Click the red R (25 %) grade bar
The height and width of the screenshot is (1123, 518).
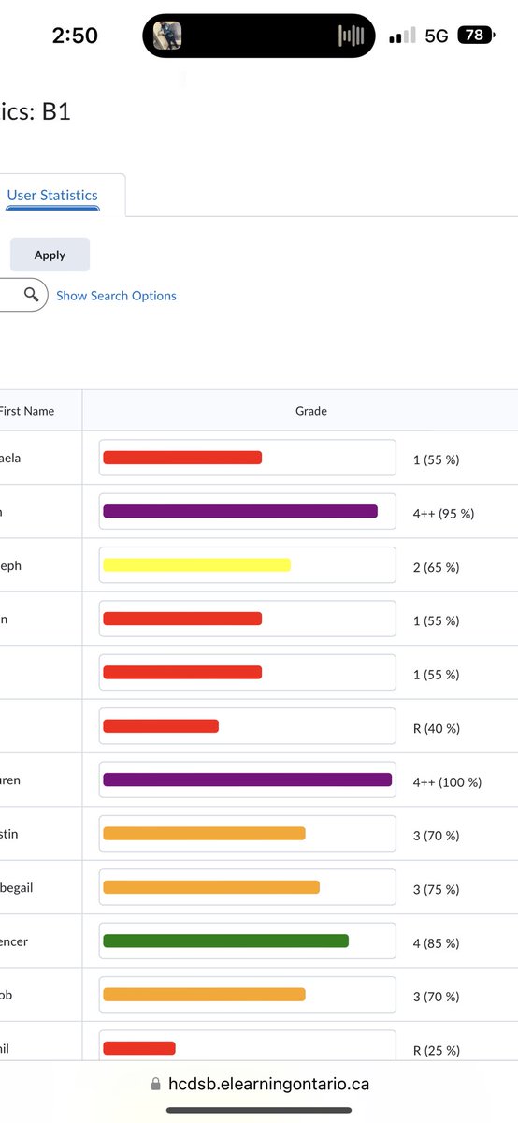point(138,1048)
